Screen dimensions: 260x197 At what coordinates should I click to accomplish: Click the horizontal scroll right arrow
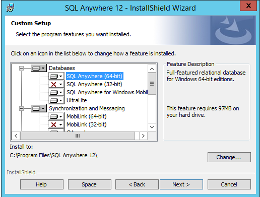coord(143,136)
